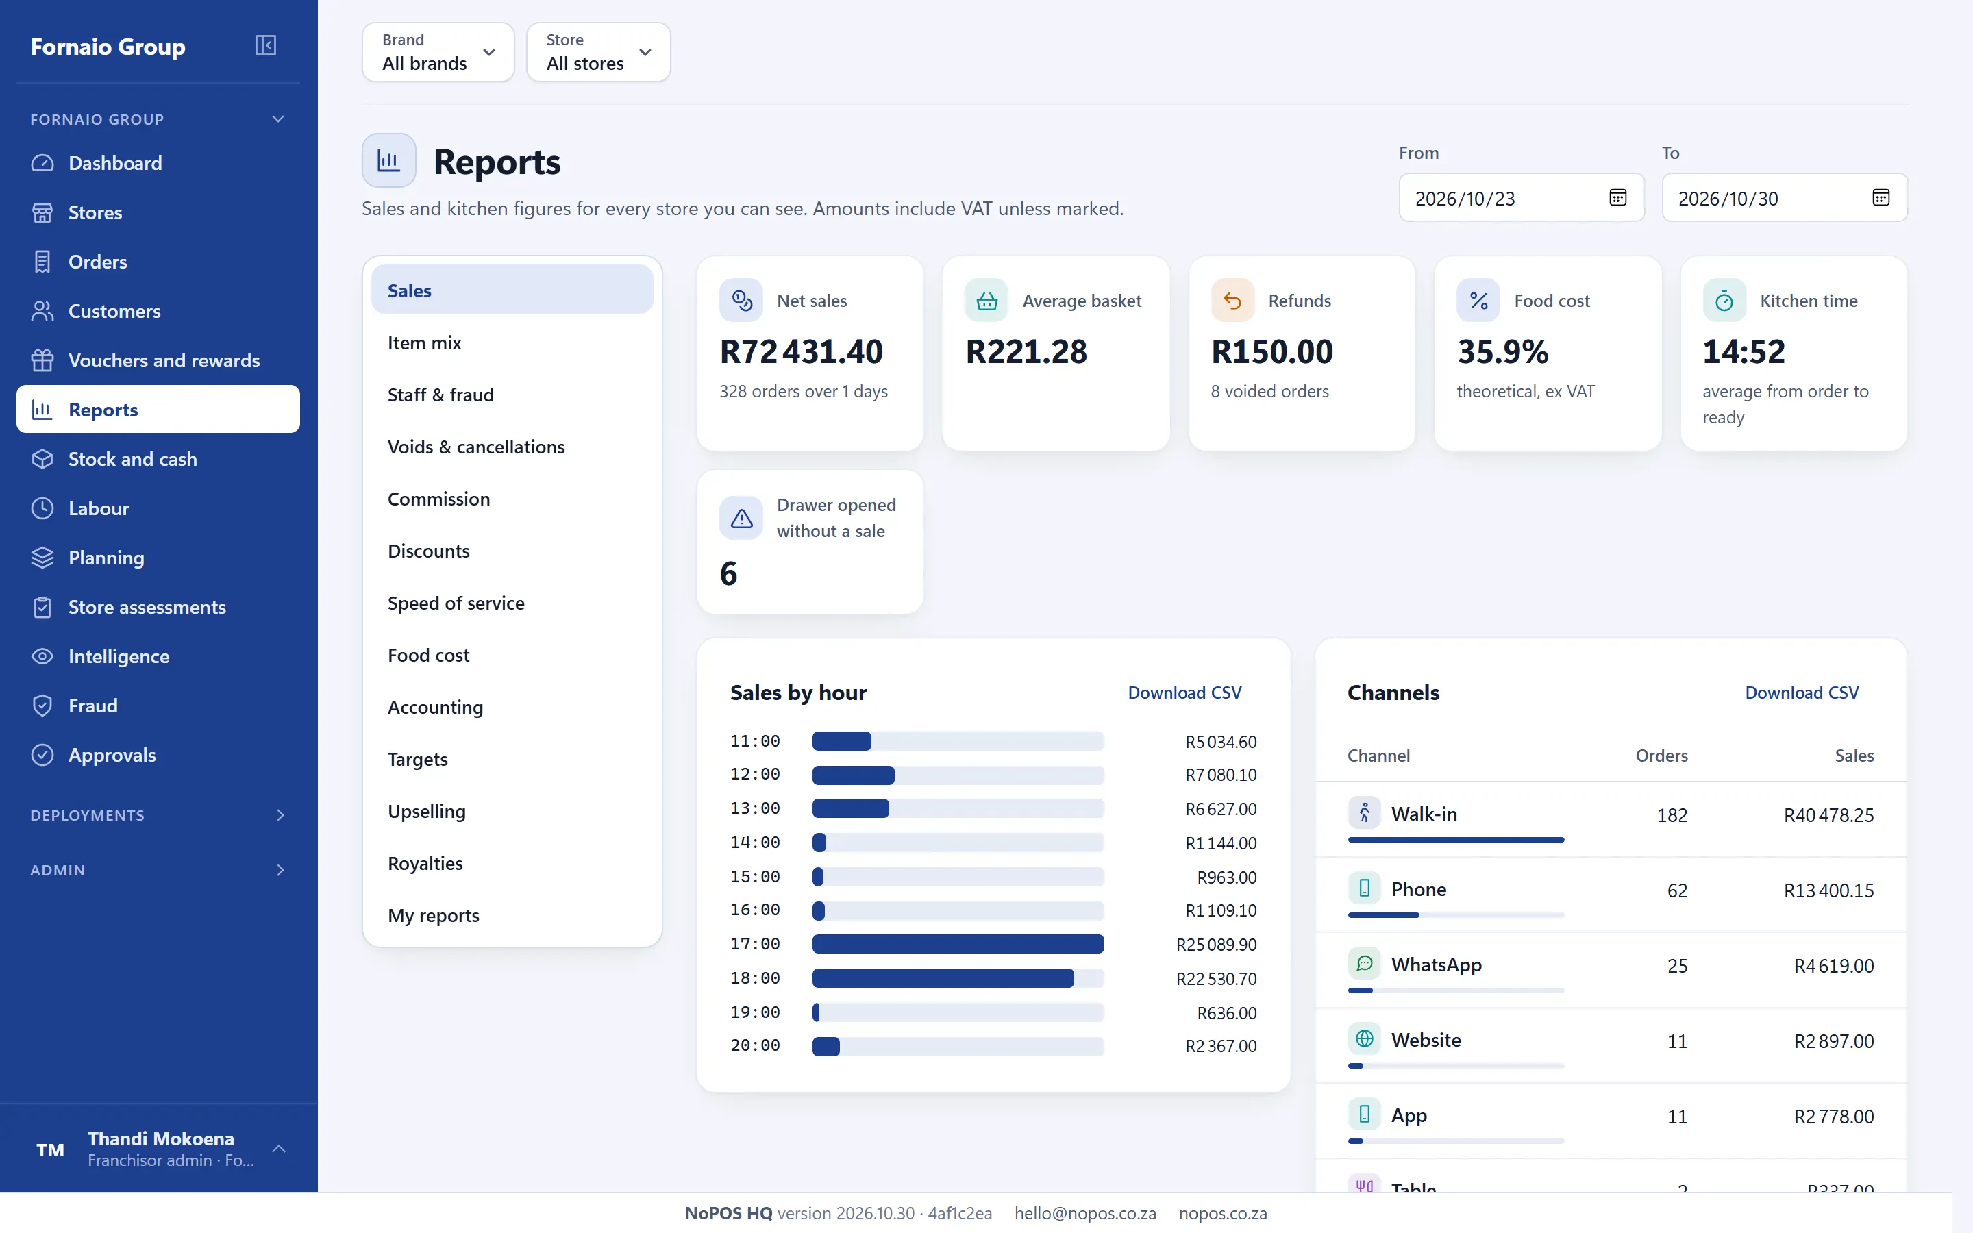Open the Store dropdown

[x=599, y=52]
